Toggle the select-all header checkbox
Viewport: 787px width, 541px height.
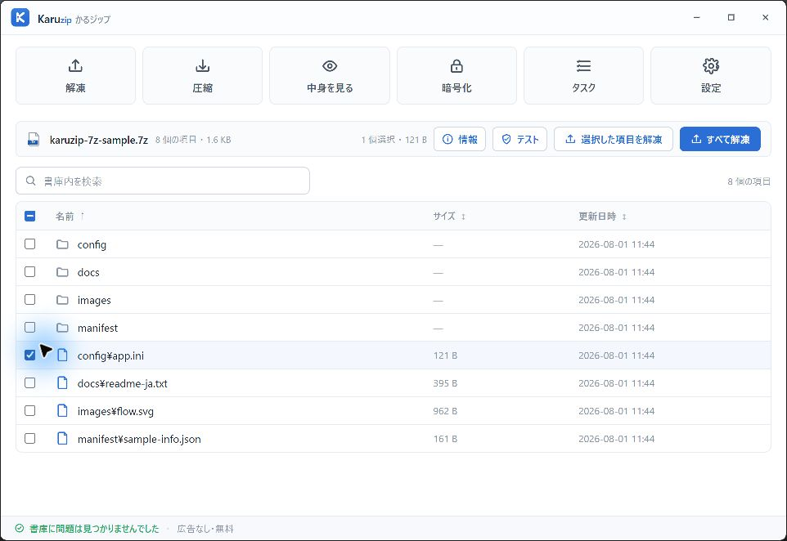tap(29, 216)
